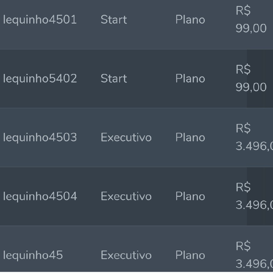The height and width of the screenshot is (273, 273).
Task: Click Executivo in the lequinho4504 row
Action: click(x=126, y=196)
